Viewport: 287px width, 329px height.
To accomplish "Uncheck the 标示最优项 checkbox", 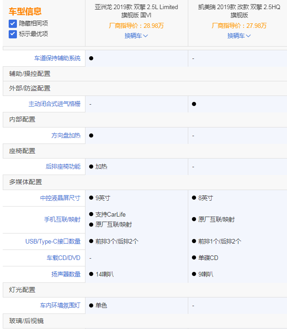I will click(13, 34).
